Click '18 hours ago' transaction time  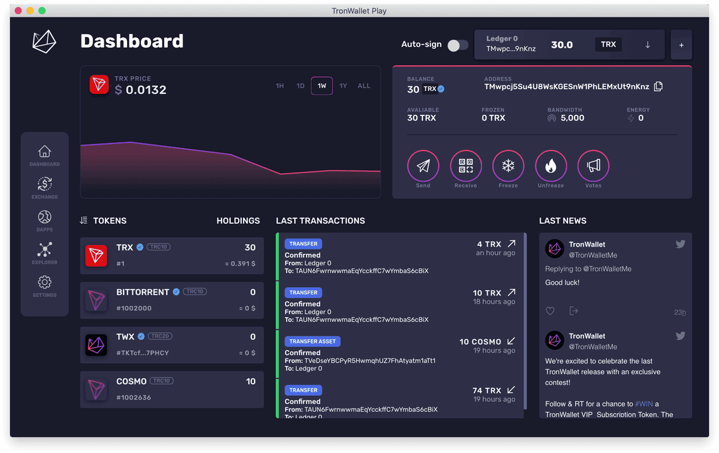494,301
